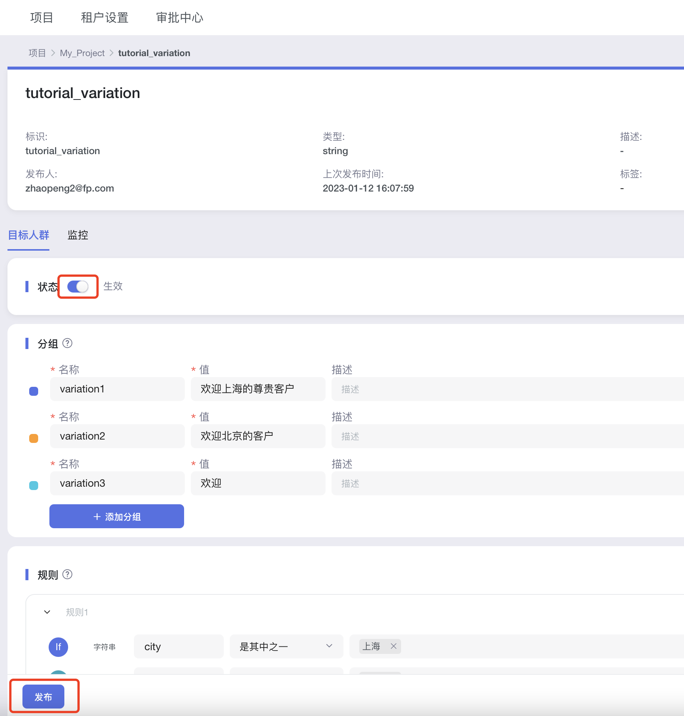Open the 审批中心 menu
Viewport: 684px width, 716px height.
(180, 18)
